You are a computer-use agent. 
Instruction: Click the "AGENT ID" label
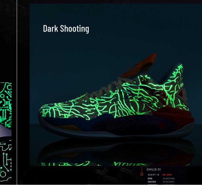click(153, 175)
